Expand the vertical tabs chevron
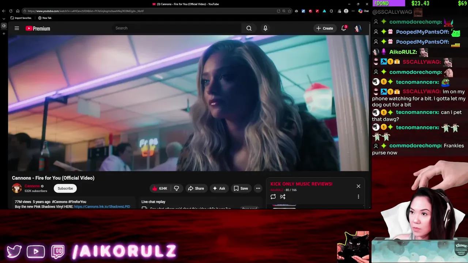 pyautogui.click(x=4, y=18)
